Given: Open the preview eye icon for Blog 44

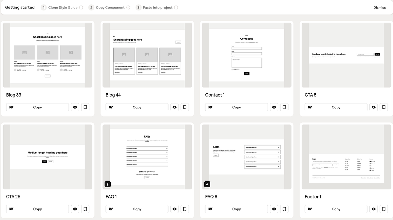Looking at the screenshot, I should click(175, 107).
